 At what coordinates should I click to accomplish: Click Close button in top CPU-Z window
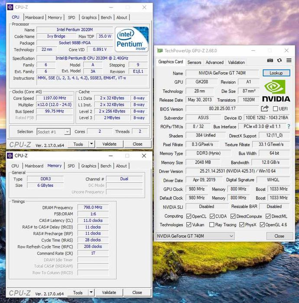pos(137,144)
